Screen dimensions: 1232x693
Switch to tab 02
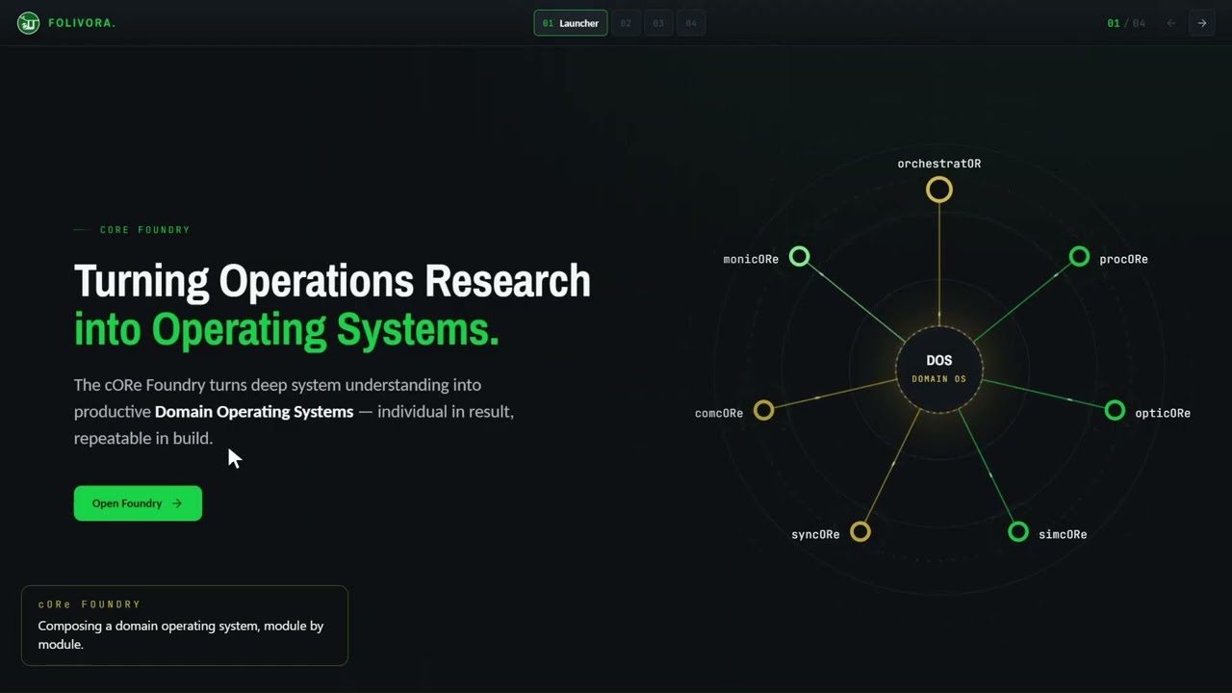point(626,23)
